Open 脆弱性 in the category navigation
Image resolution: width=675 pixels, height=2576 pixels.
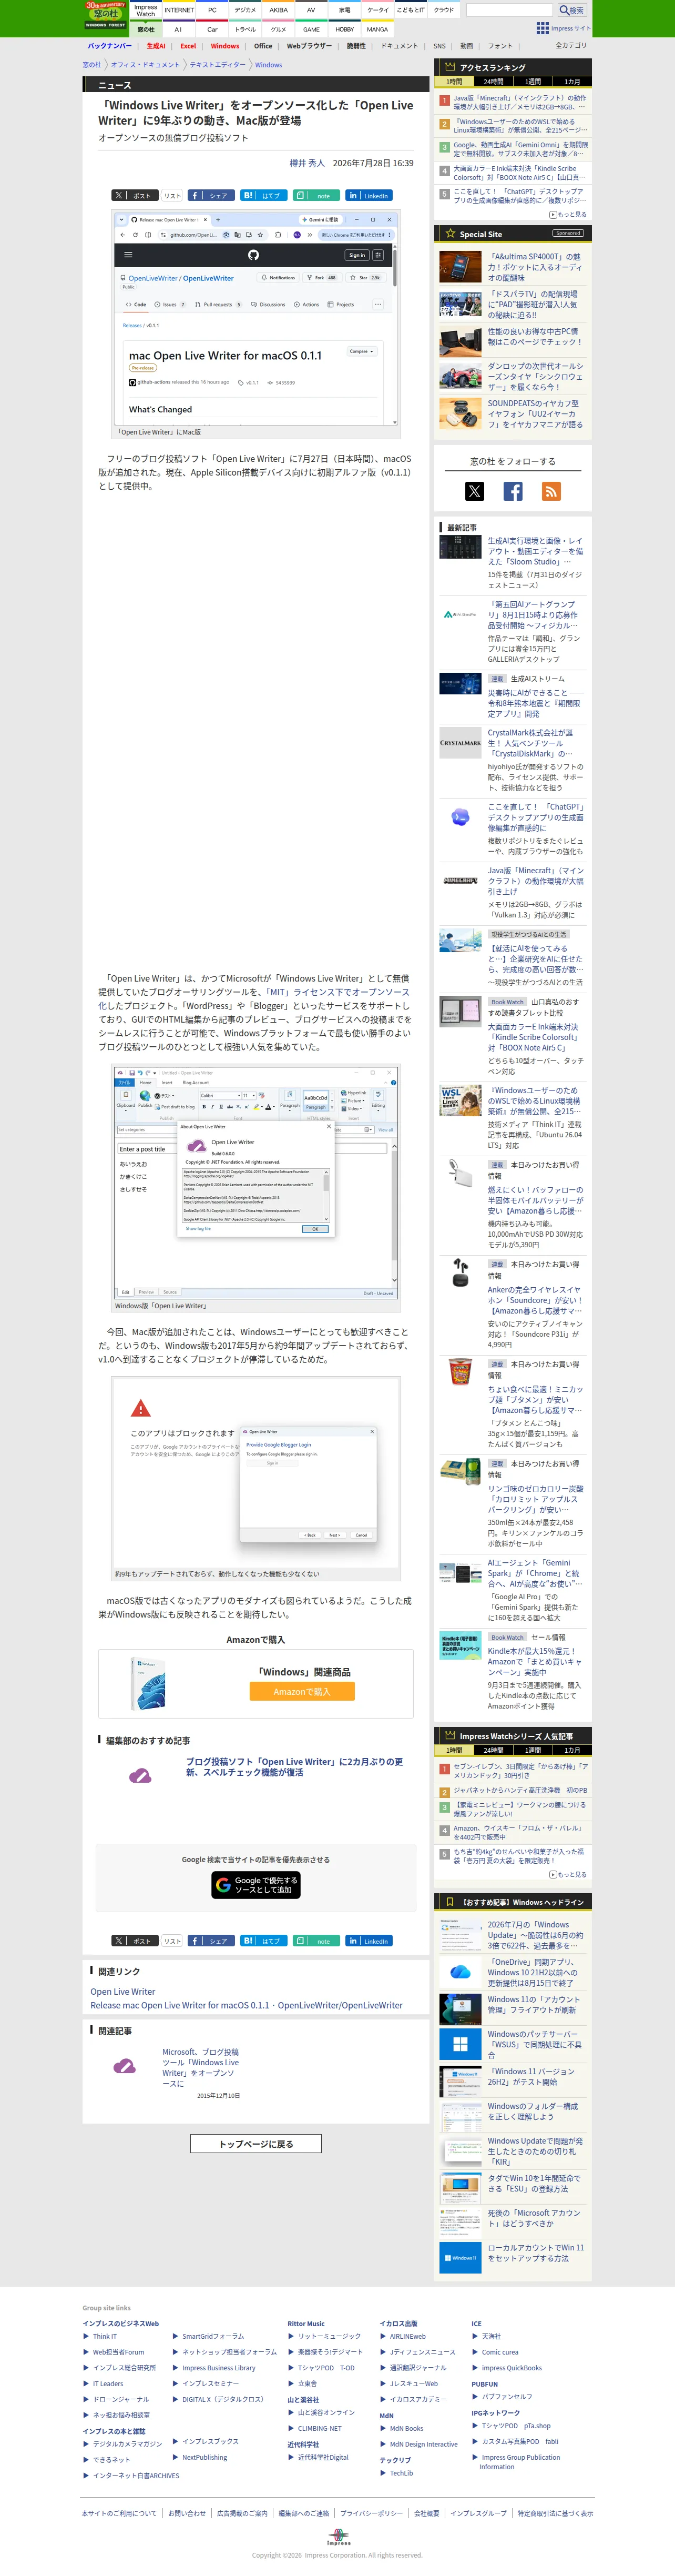coord(356,46)
